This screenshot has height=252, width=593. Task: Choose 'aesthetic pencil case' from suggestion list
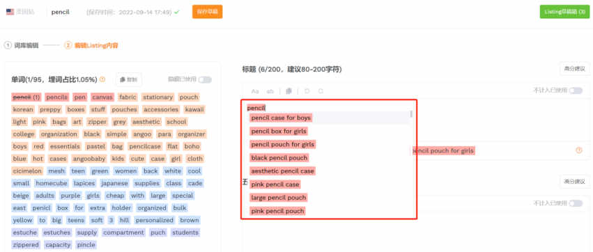click(282, 171)
